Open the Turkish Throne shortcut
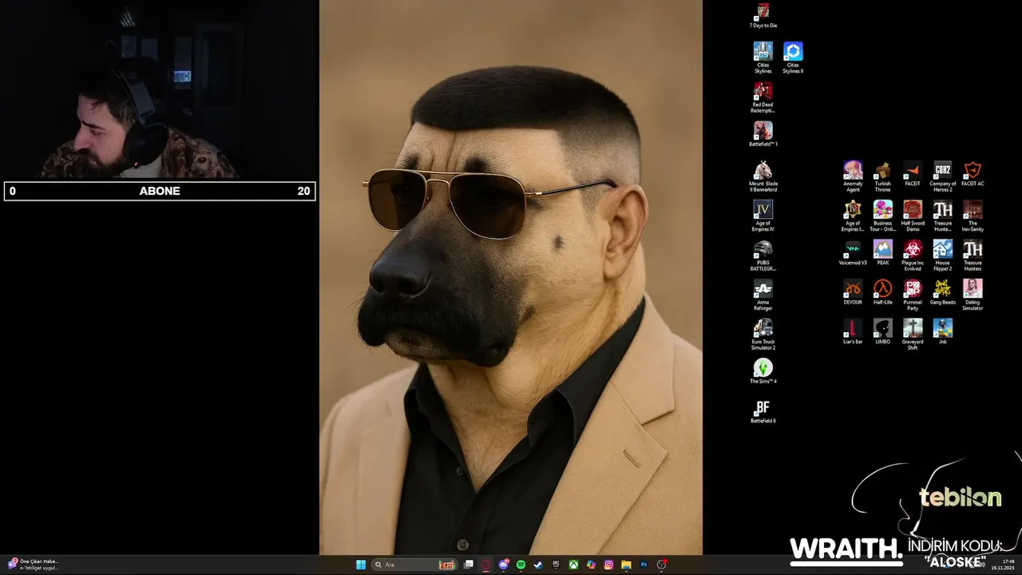 coord(882,176)
